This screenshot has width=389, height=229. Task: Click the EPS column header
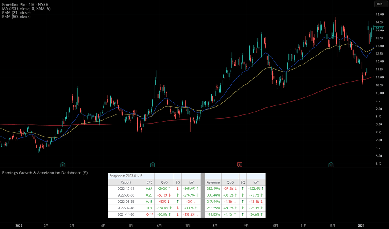[149, 182]
